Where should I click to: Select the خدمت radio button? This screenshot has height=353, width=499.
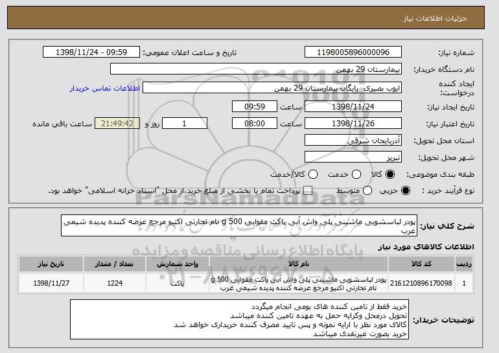pyautogui.click(x=356, y=174)
